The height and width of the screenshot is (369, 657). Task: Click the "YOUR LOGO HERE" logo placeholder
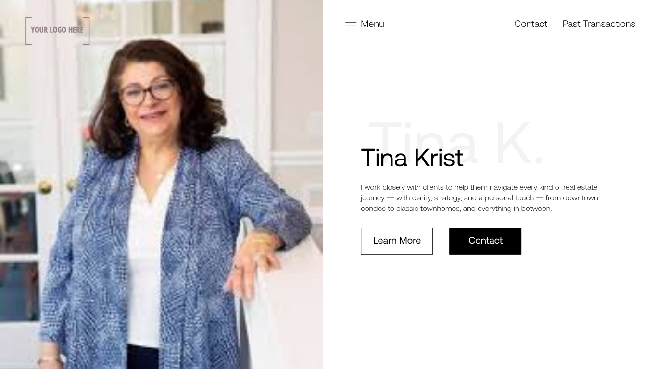point(58,31)
